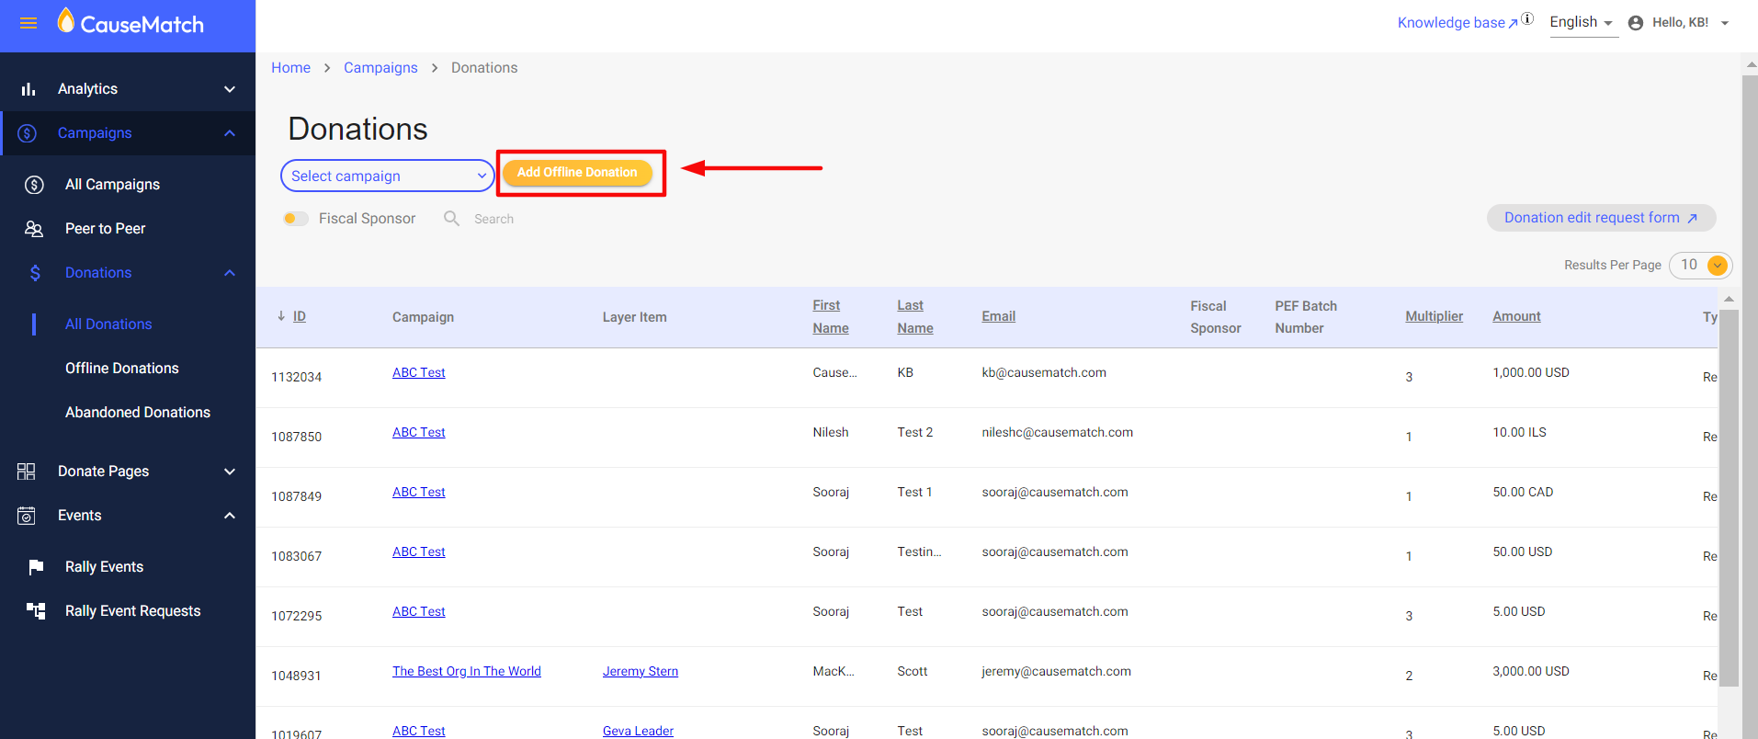Image resolution: width=1758 pixels, height=739 pixels.
Task: Expand the Analytics menu chevron
Action: 230,89
